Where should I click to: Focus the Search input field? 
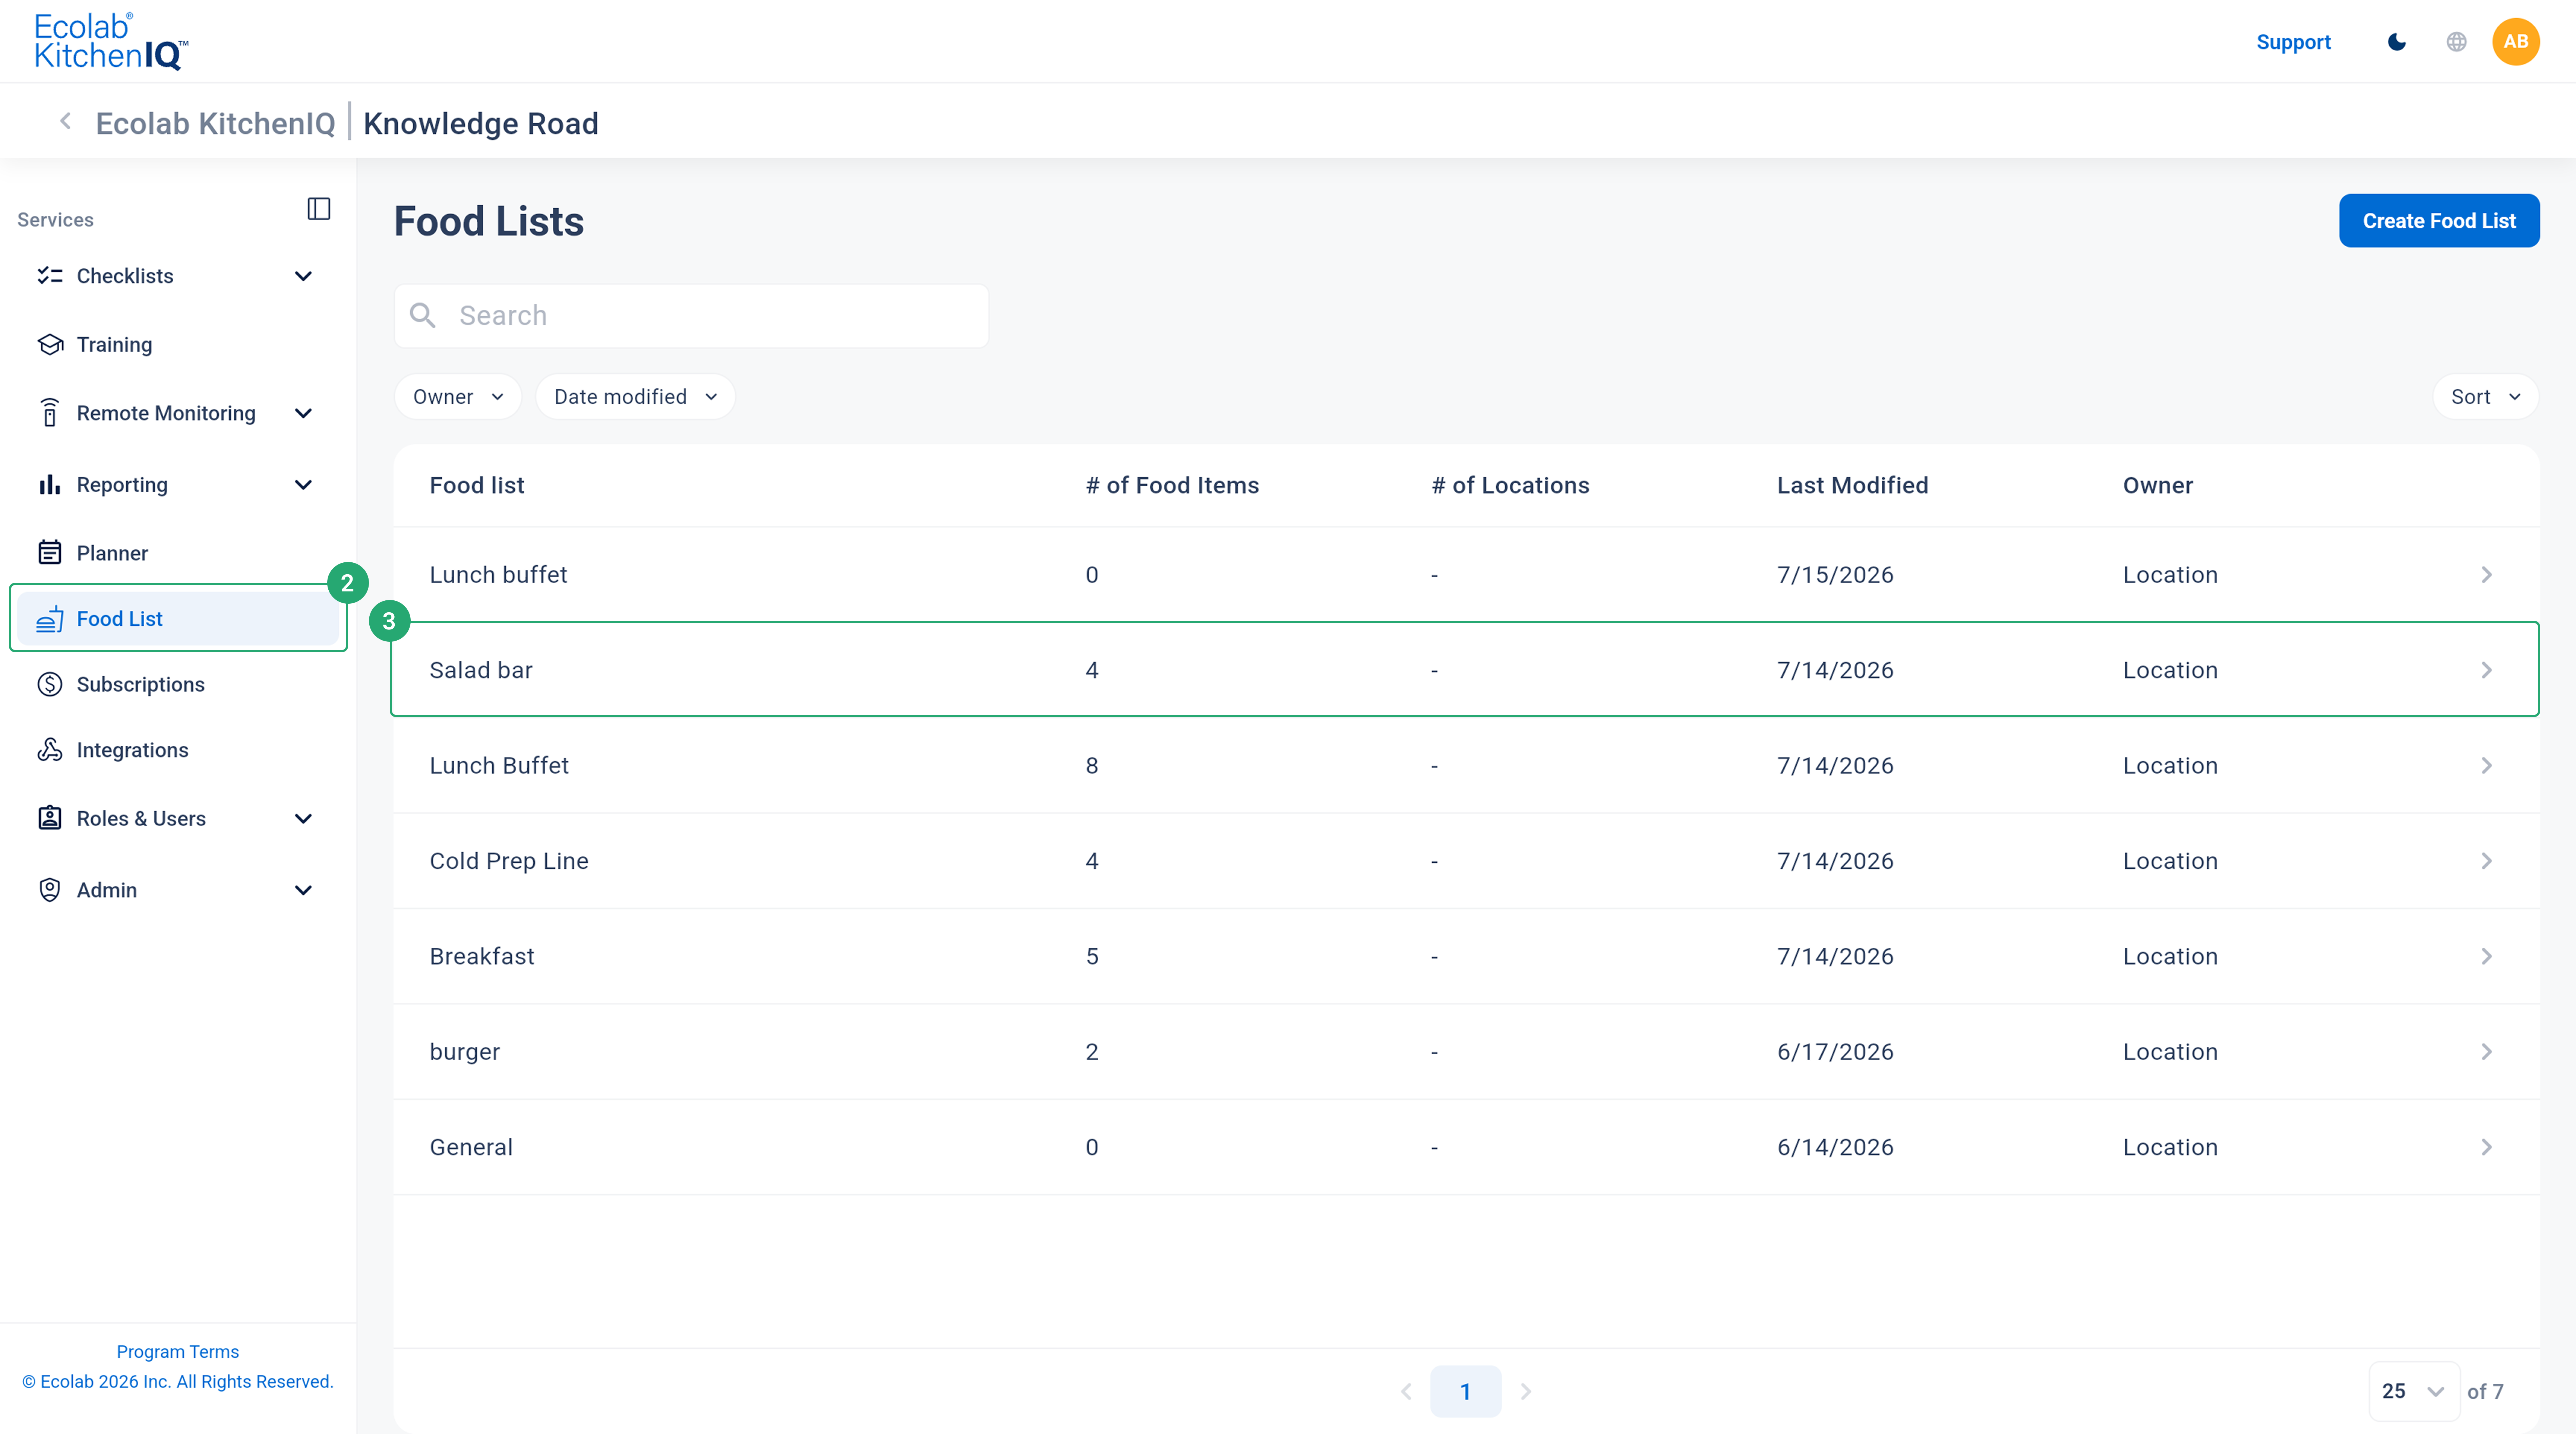point(691,316)
